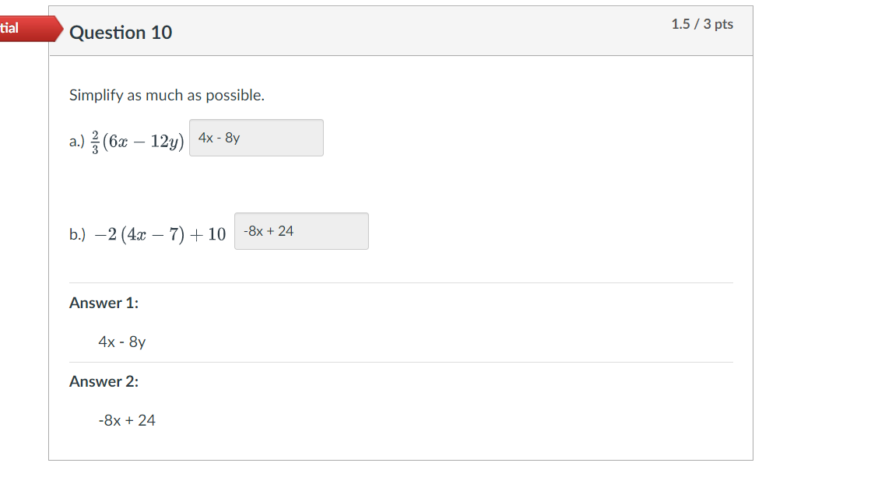Click the Answer 1 label
The height and width of the screenshot is (484, 871).
point(104,303)
